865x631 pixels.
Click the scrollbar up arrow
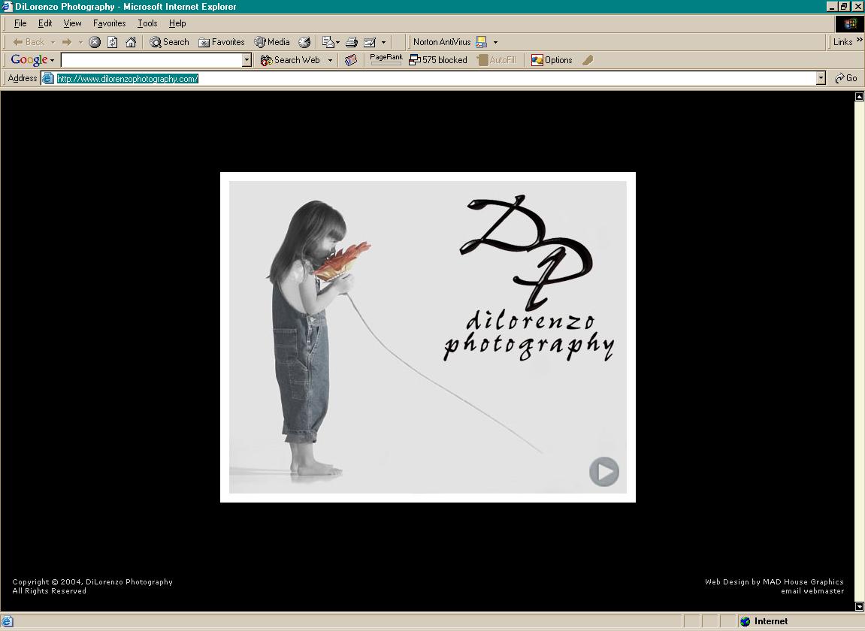pos(859,96)
